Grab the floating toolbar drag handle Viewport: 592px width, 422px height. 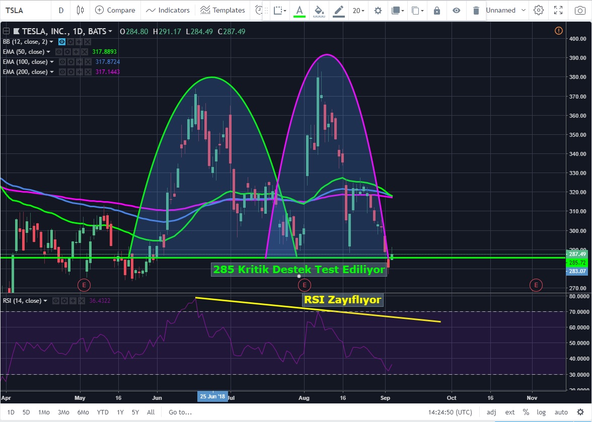tap(266, 11)
